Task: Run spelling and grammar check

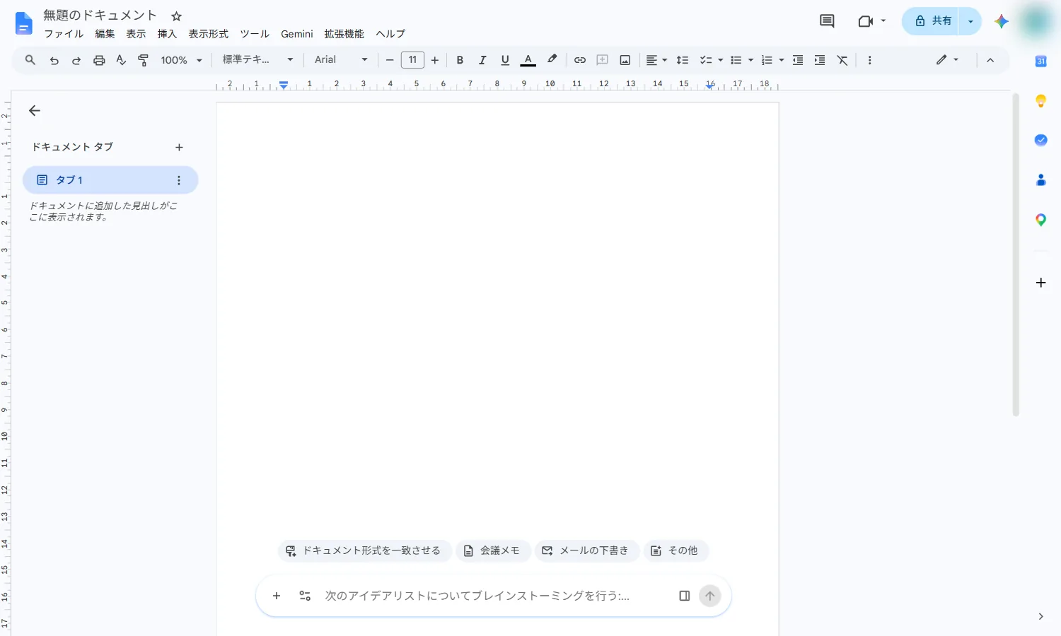Action: tap(121, 60)
